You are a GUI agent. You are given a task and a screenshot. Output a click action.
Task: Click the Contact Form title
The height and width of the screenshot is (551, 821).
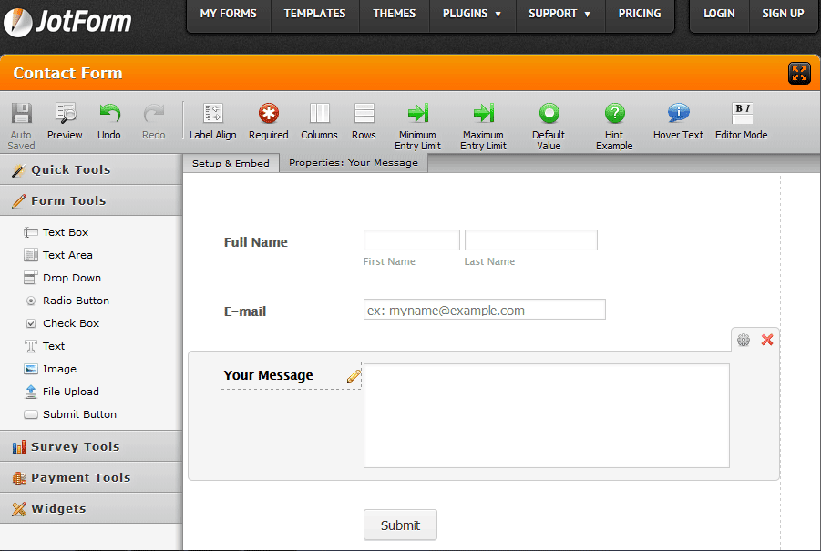pyautogui.click(x=67, y=73)
